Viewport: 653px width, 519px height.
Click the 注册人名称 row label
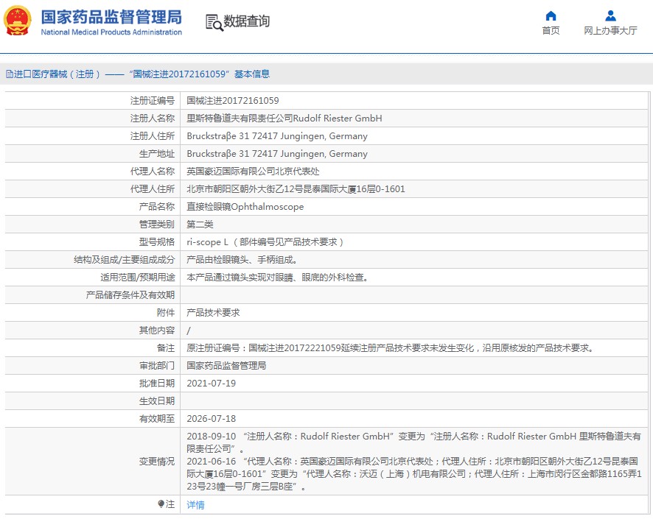[153, 118]
